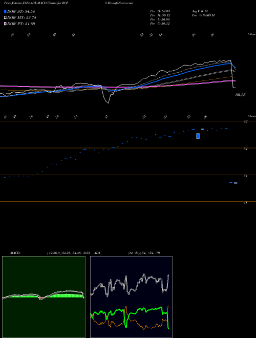Click the 51 axis label on volume chart
This screenshot has width=256, height=338.
tap(245, 176)
